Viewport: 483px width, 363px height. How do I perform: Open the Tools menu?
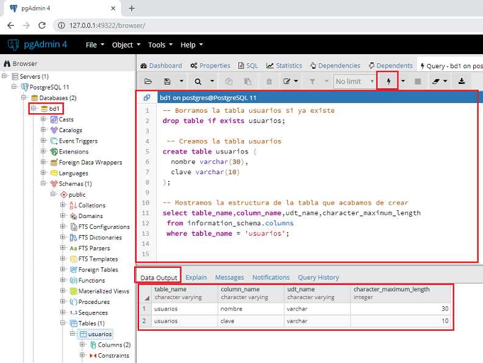160,45
